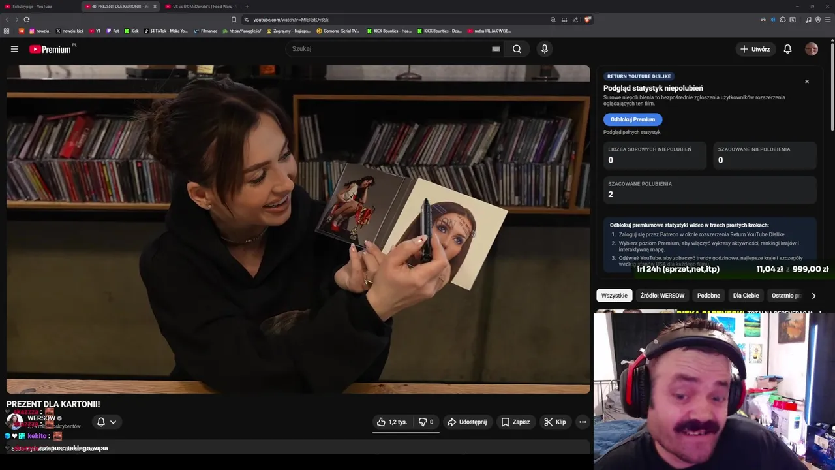Open the YT bookmark
This screenshot has height=470, width=835.
tap(95, 31)
